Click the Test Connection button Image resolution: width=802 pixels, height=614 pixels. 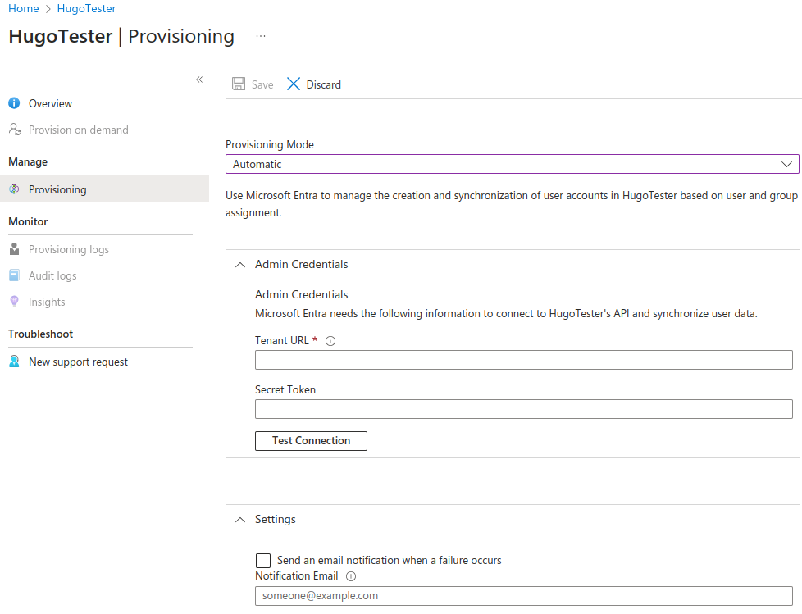click(x=311, y=441)
